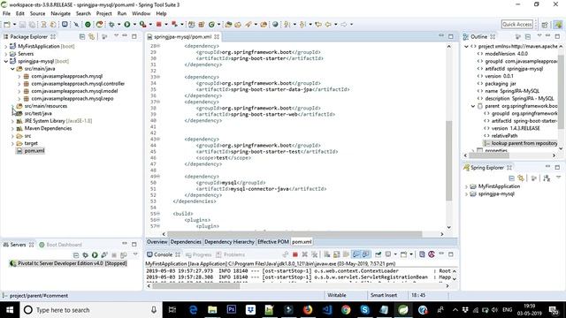Expand the MyFirstApplication project in Package Explorer
The height and width of the screenshot is (318, 566).
tap(5, 47)
